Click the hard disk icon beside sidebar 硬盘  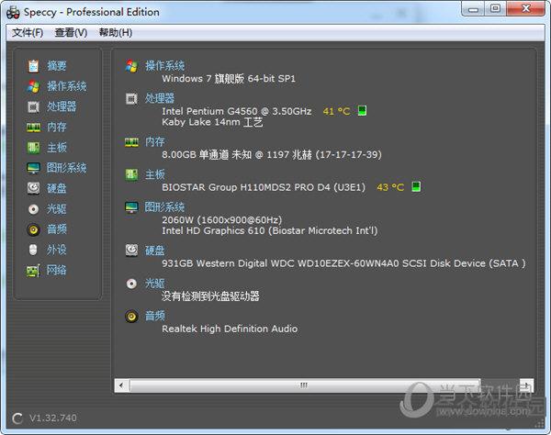33,188
